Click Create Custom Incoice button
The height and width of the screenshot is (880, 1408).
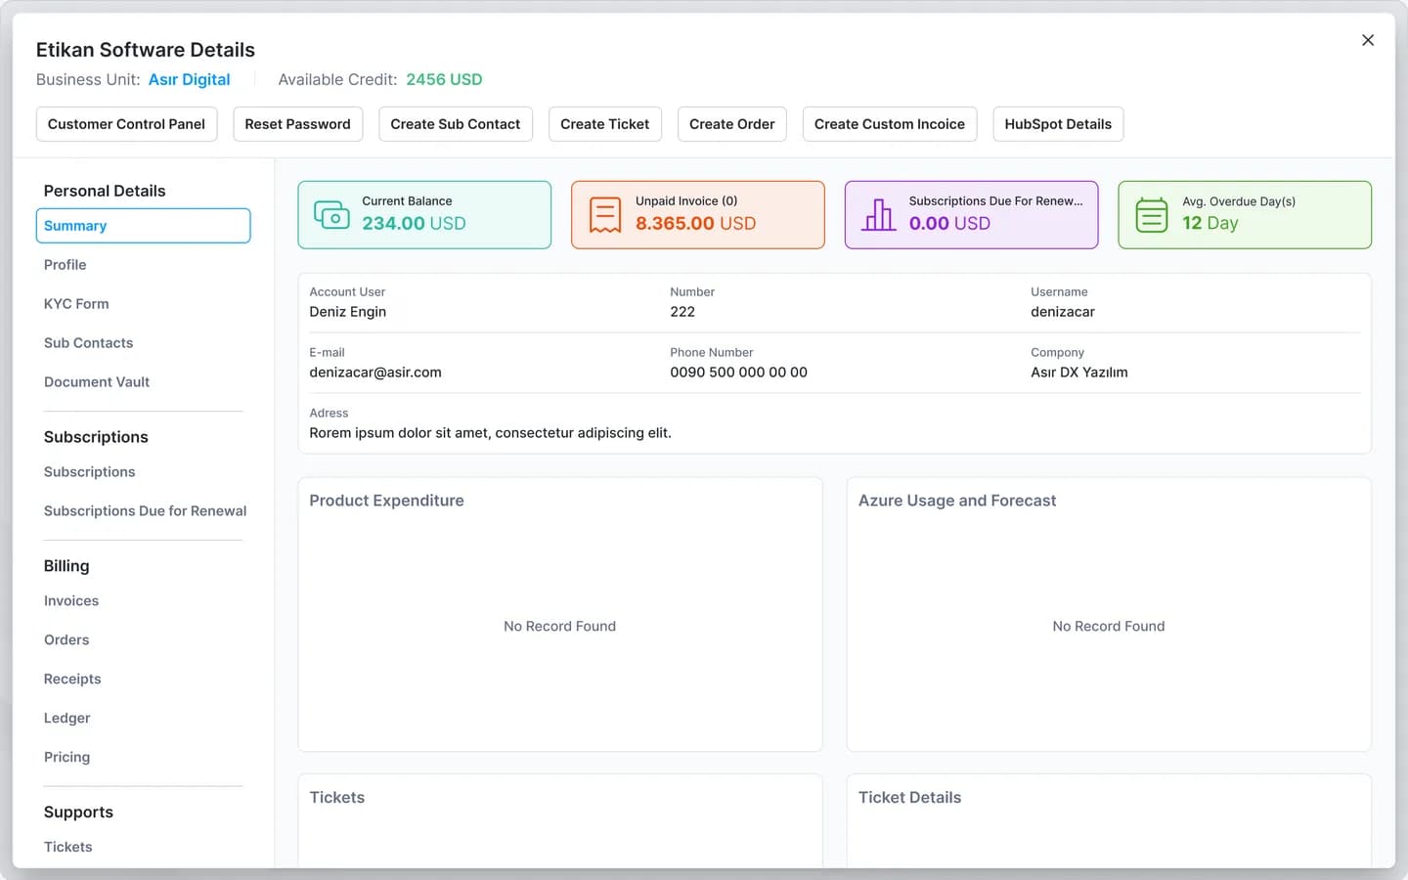point(889,124)
